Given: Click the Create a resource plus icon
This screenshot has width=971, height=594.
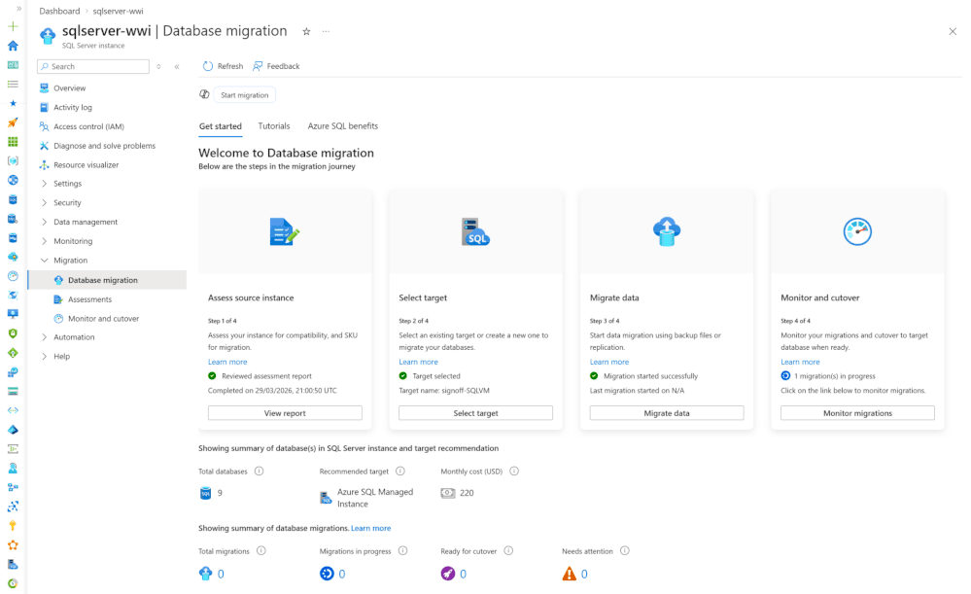Looking at the screenshot, I should tap(13, 26).
